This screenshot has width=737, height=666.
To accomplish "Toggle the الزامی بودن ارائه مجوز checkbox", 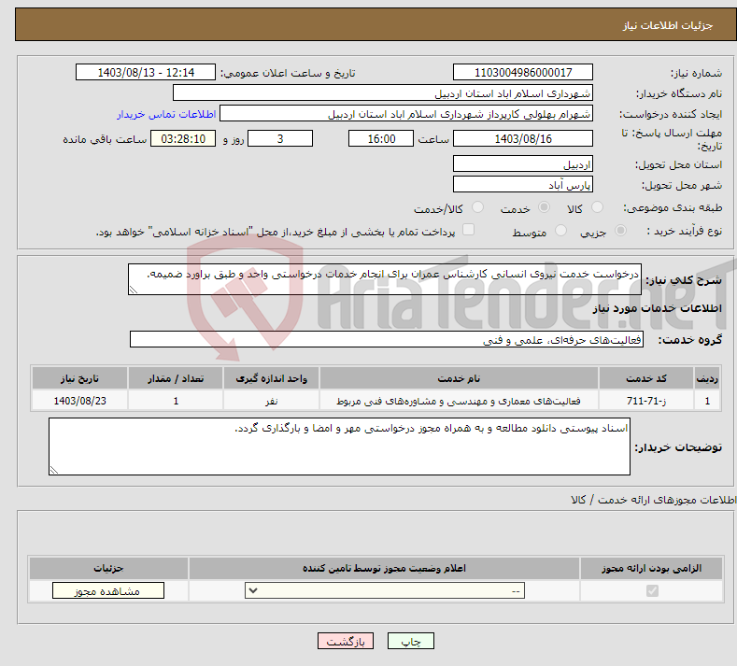I will 652,590.
